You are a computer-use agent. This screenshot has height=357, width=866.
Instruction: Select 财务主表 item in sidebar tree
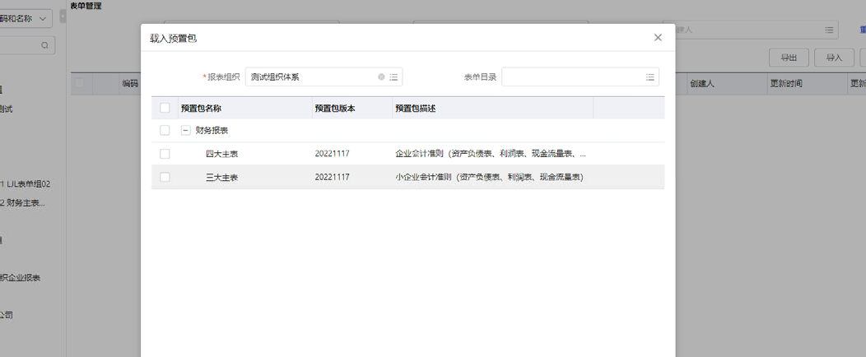point(23,202)
